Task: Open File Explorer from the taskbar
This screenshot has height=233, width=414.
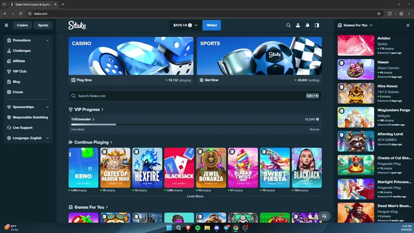Action: (207, 228)
